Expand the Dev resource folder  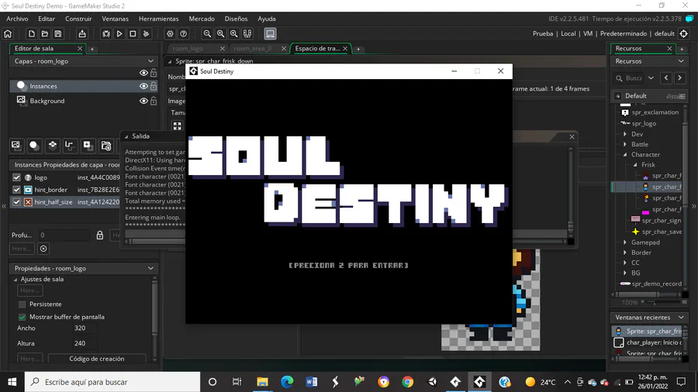[x=625, y=134]
